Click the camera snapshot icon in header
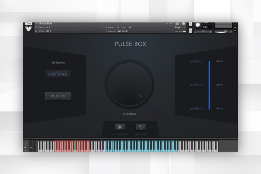The image size is (261, 174). click(x=177, y=24)
